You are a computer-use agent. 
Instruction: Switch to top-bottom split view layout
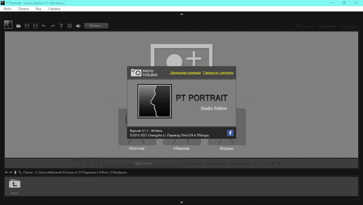(97, 163)
